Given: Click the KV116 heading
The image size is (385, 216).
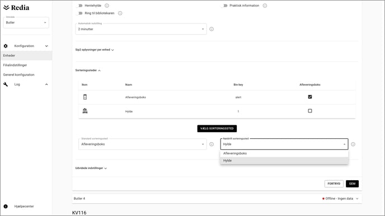Looking at the screenshot, I should pyautogui.click(x=79, y=213).
